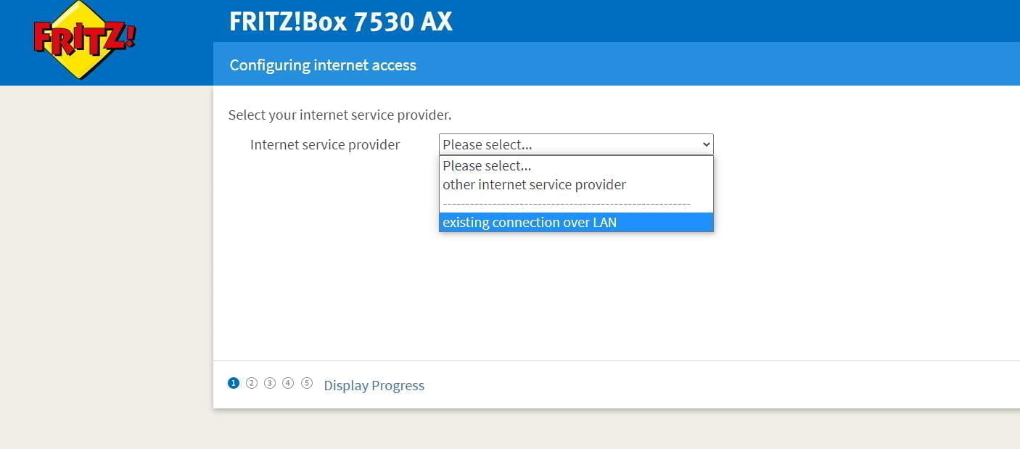Click progress step 5 circle
Image resolution: width=1020 pixels, height=449 pixels.
(x=307, y=383)
